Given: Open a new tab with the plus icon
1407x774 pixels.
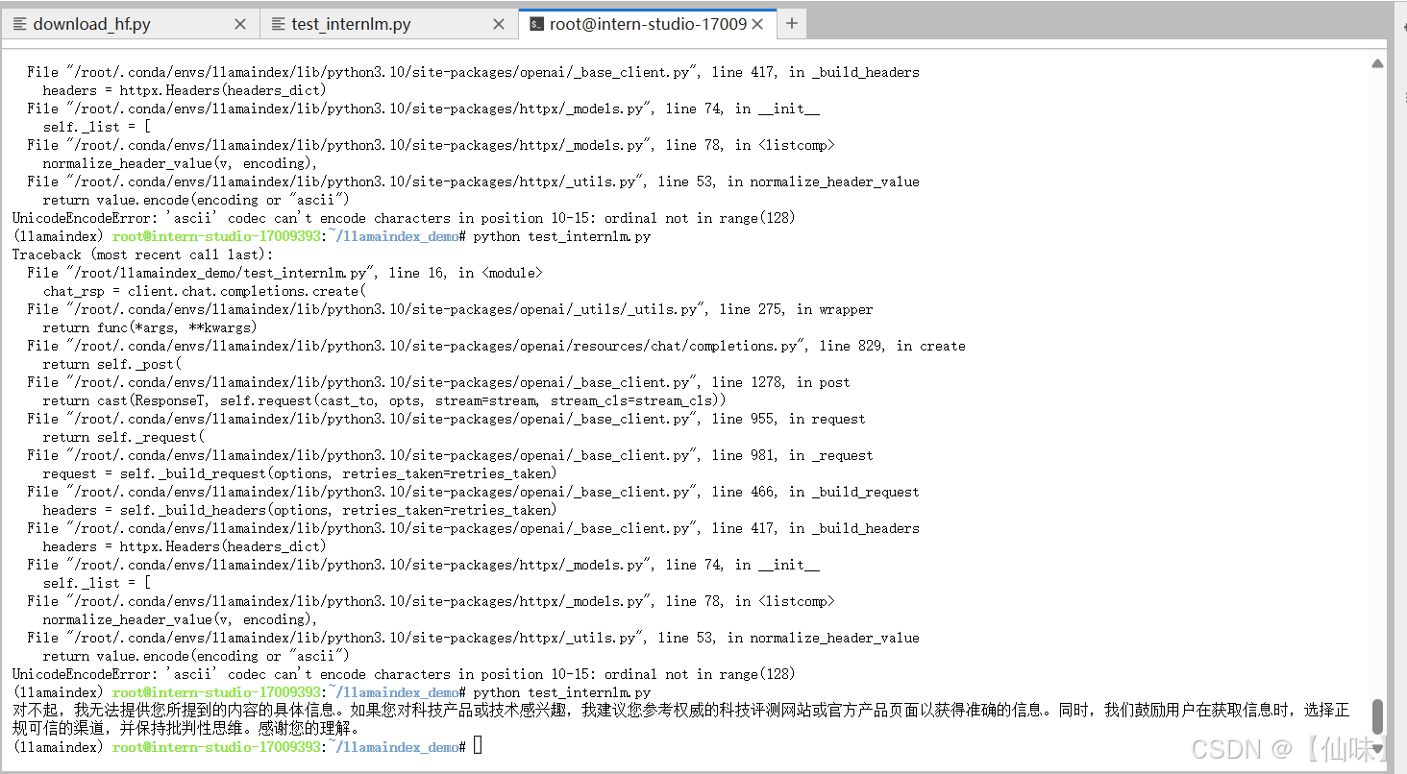Looking at the screenshot, I should coord(791,23).
